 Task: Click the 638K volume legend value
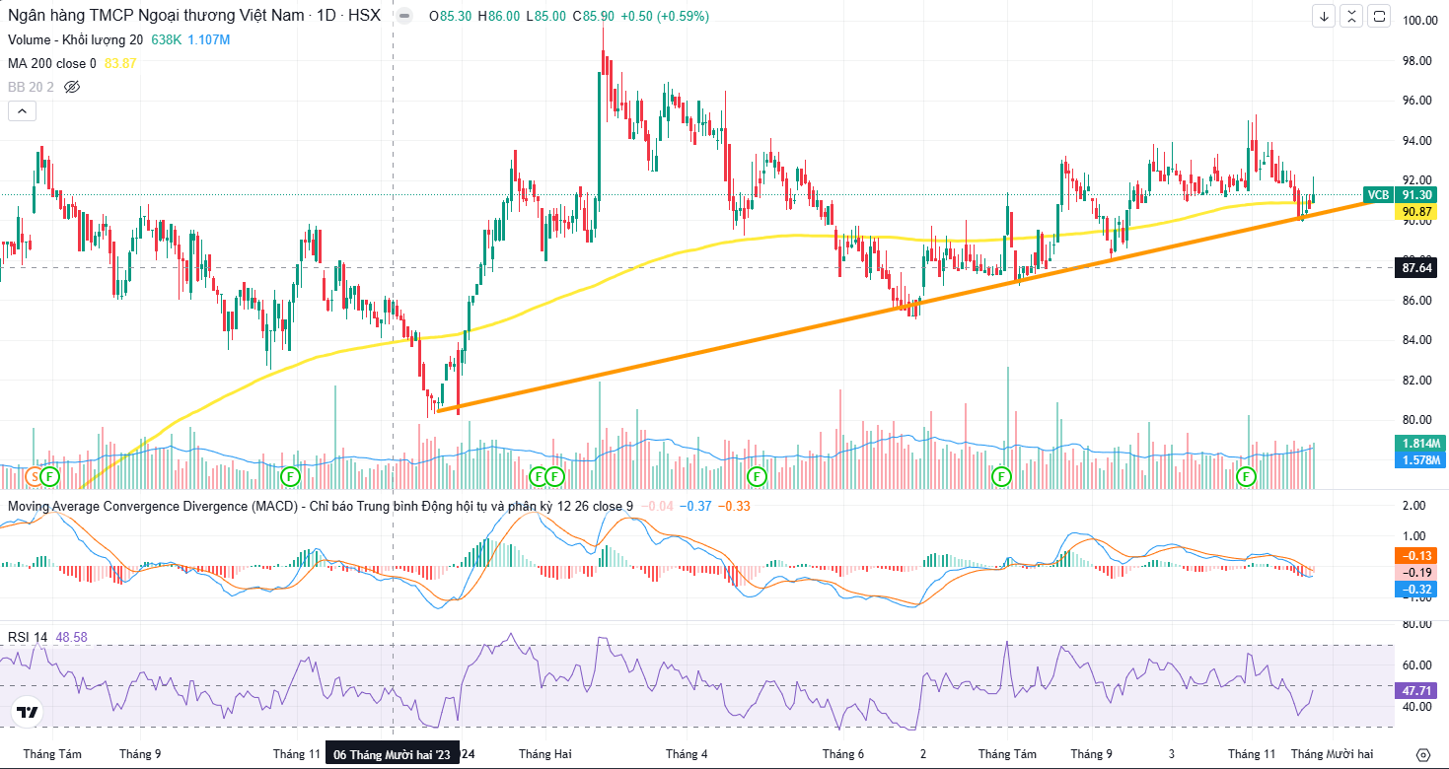(x=166, y=39)
